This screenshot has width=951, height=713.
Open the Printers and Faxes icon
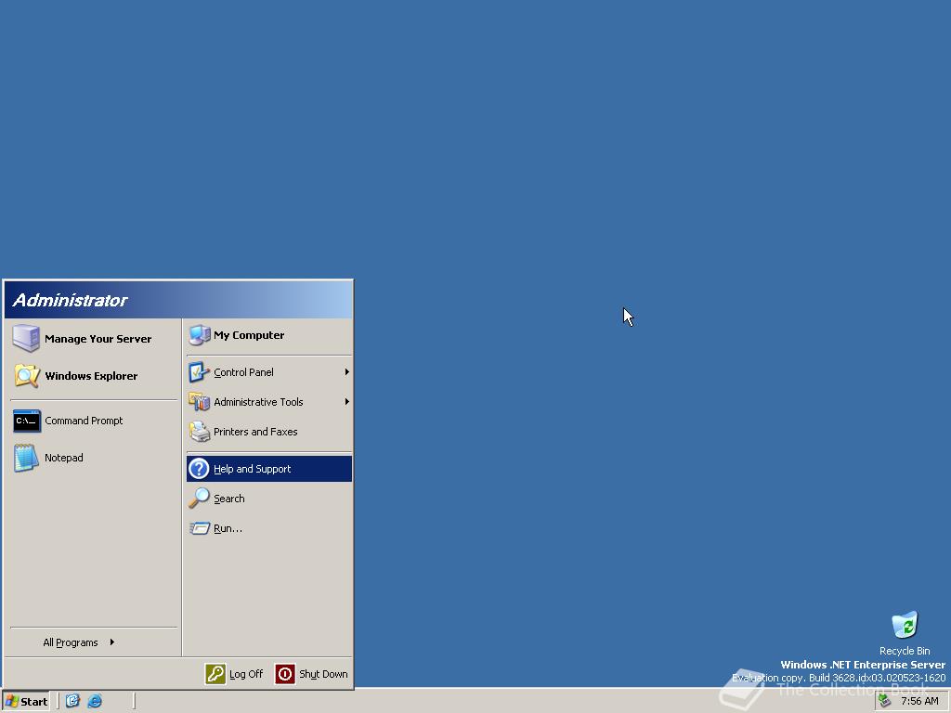[199, 431]
